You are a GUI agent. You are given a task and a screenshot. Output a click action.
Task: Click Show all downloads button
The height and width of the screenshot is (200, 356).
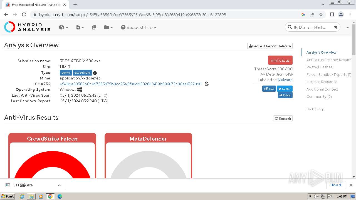[x=336, y=185]
